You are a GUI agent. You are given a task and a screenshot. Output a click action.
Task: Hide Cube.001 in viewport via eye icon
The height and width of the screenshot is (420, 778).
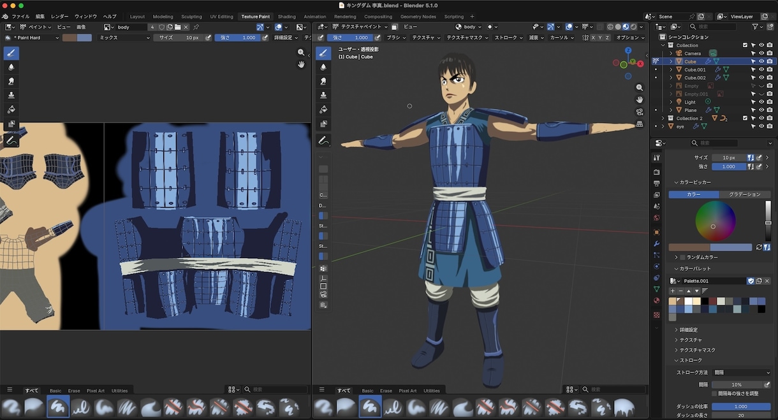761,69
